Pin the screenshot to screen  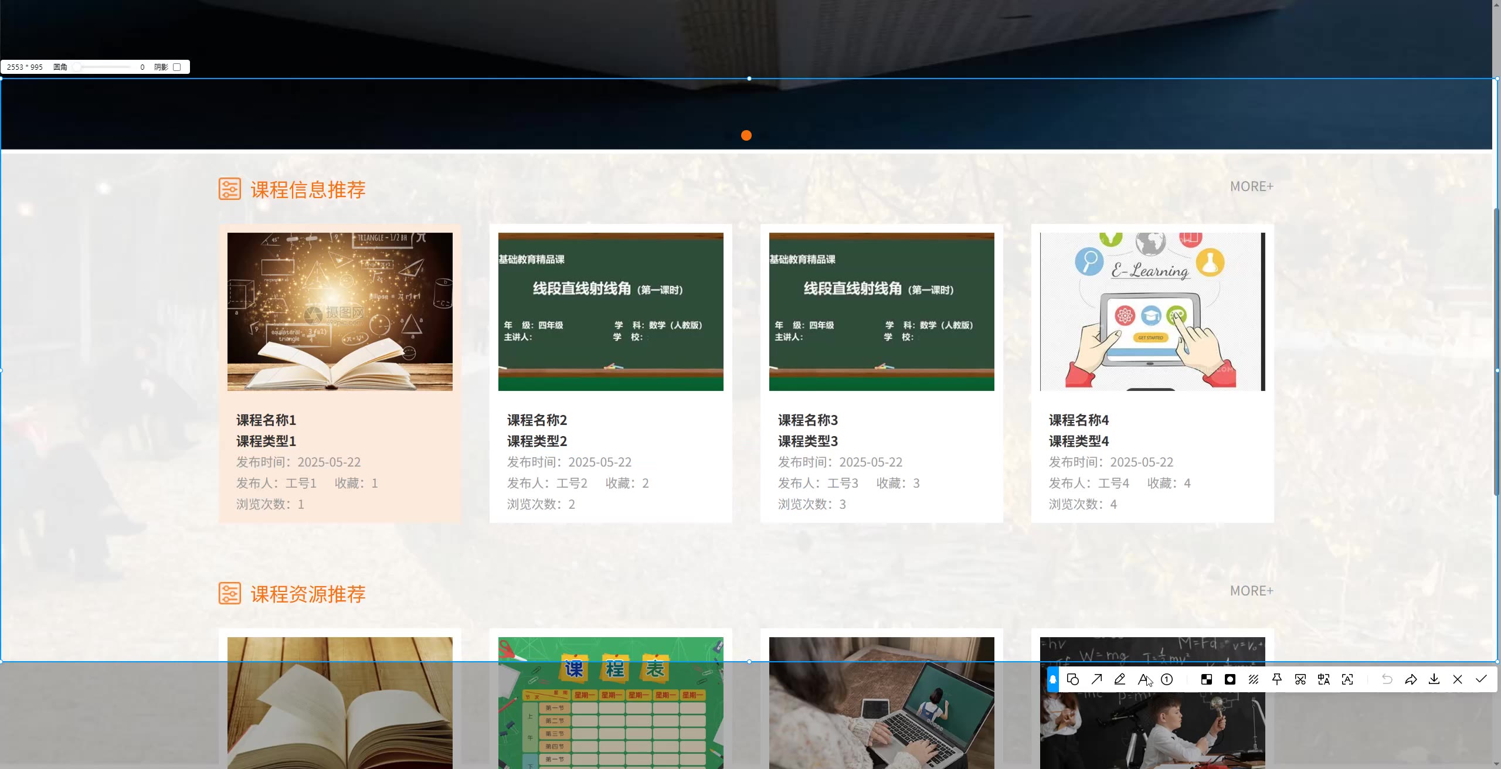[x=1276, y=679]
